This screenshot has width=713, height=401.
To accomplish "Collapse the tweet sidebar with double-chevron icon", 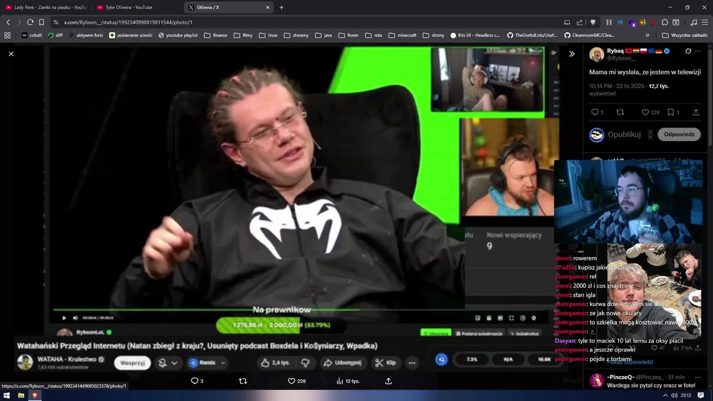I will (x=572, y=54).
